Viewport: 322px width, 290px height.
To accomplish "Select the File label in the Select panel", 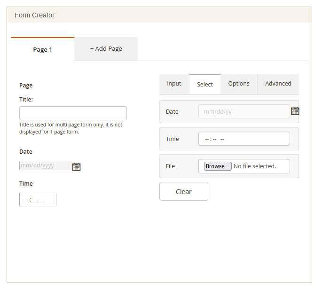I will (x=170, y=166).
